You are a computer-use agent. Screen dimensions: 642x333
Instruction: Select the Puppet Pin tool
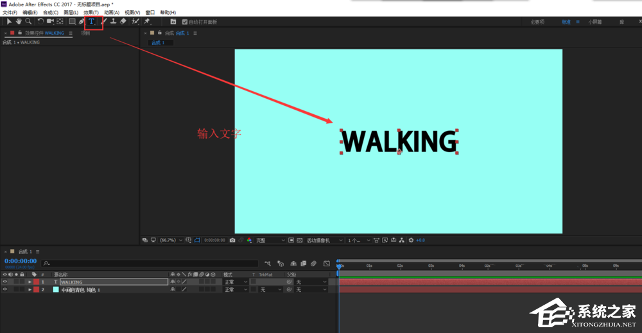[147, 21]
